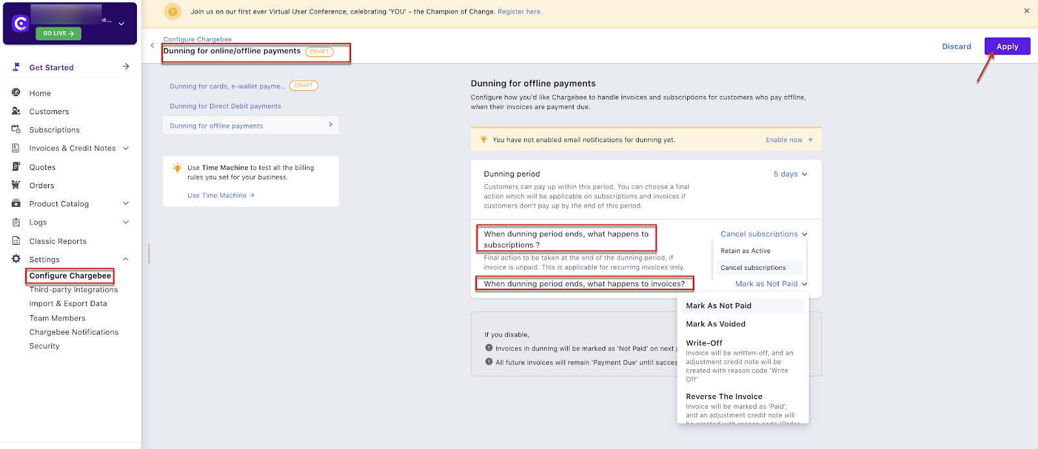Select Retain as Active option
1038x449 pixels.
[745, 251]
